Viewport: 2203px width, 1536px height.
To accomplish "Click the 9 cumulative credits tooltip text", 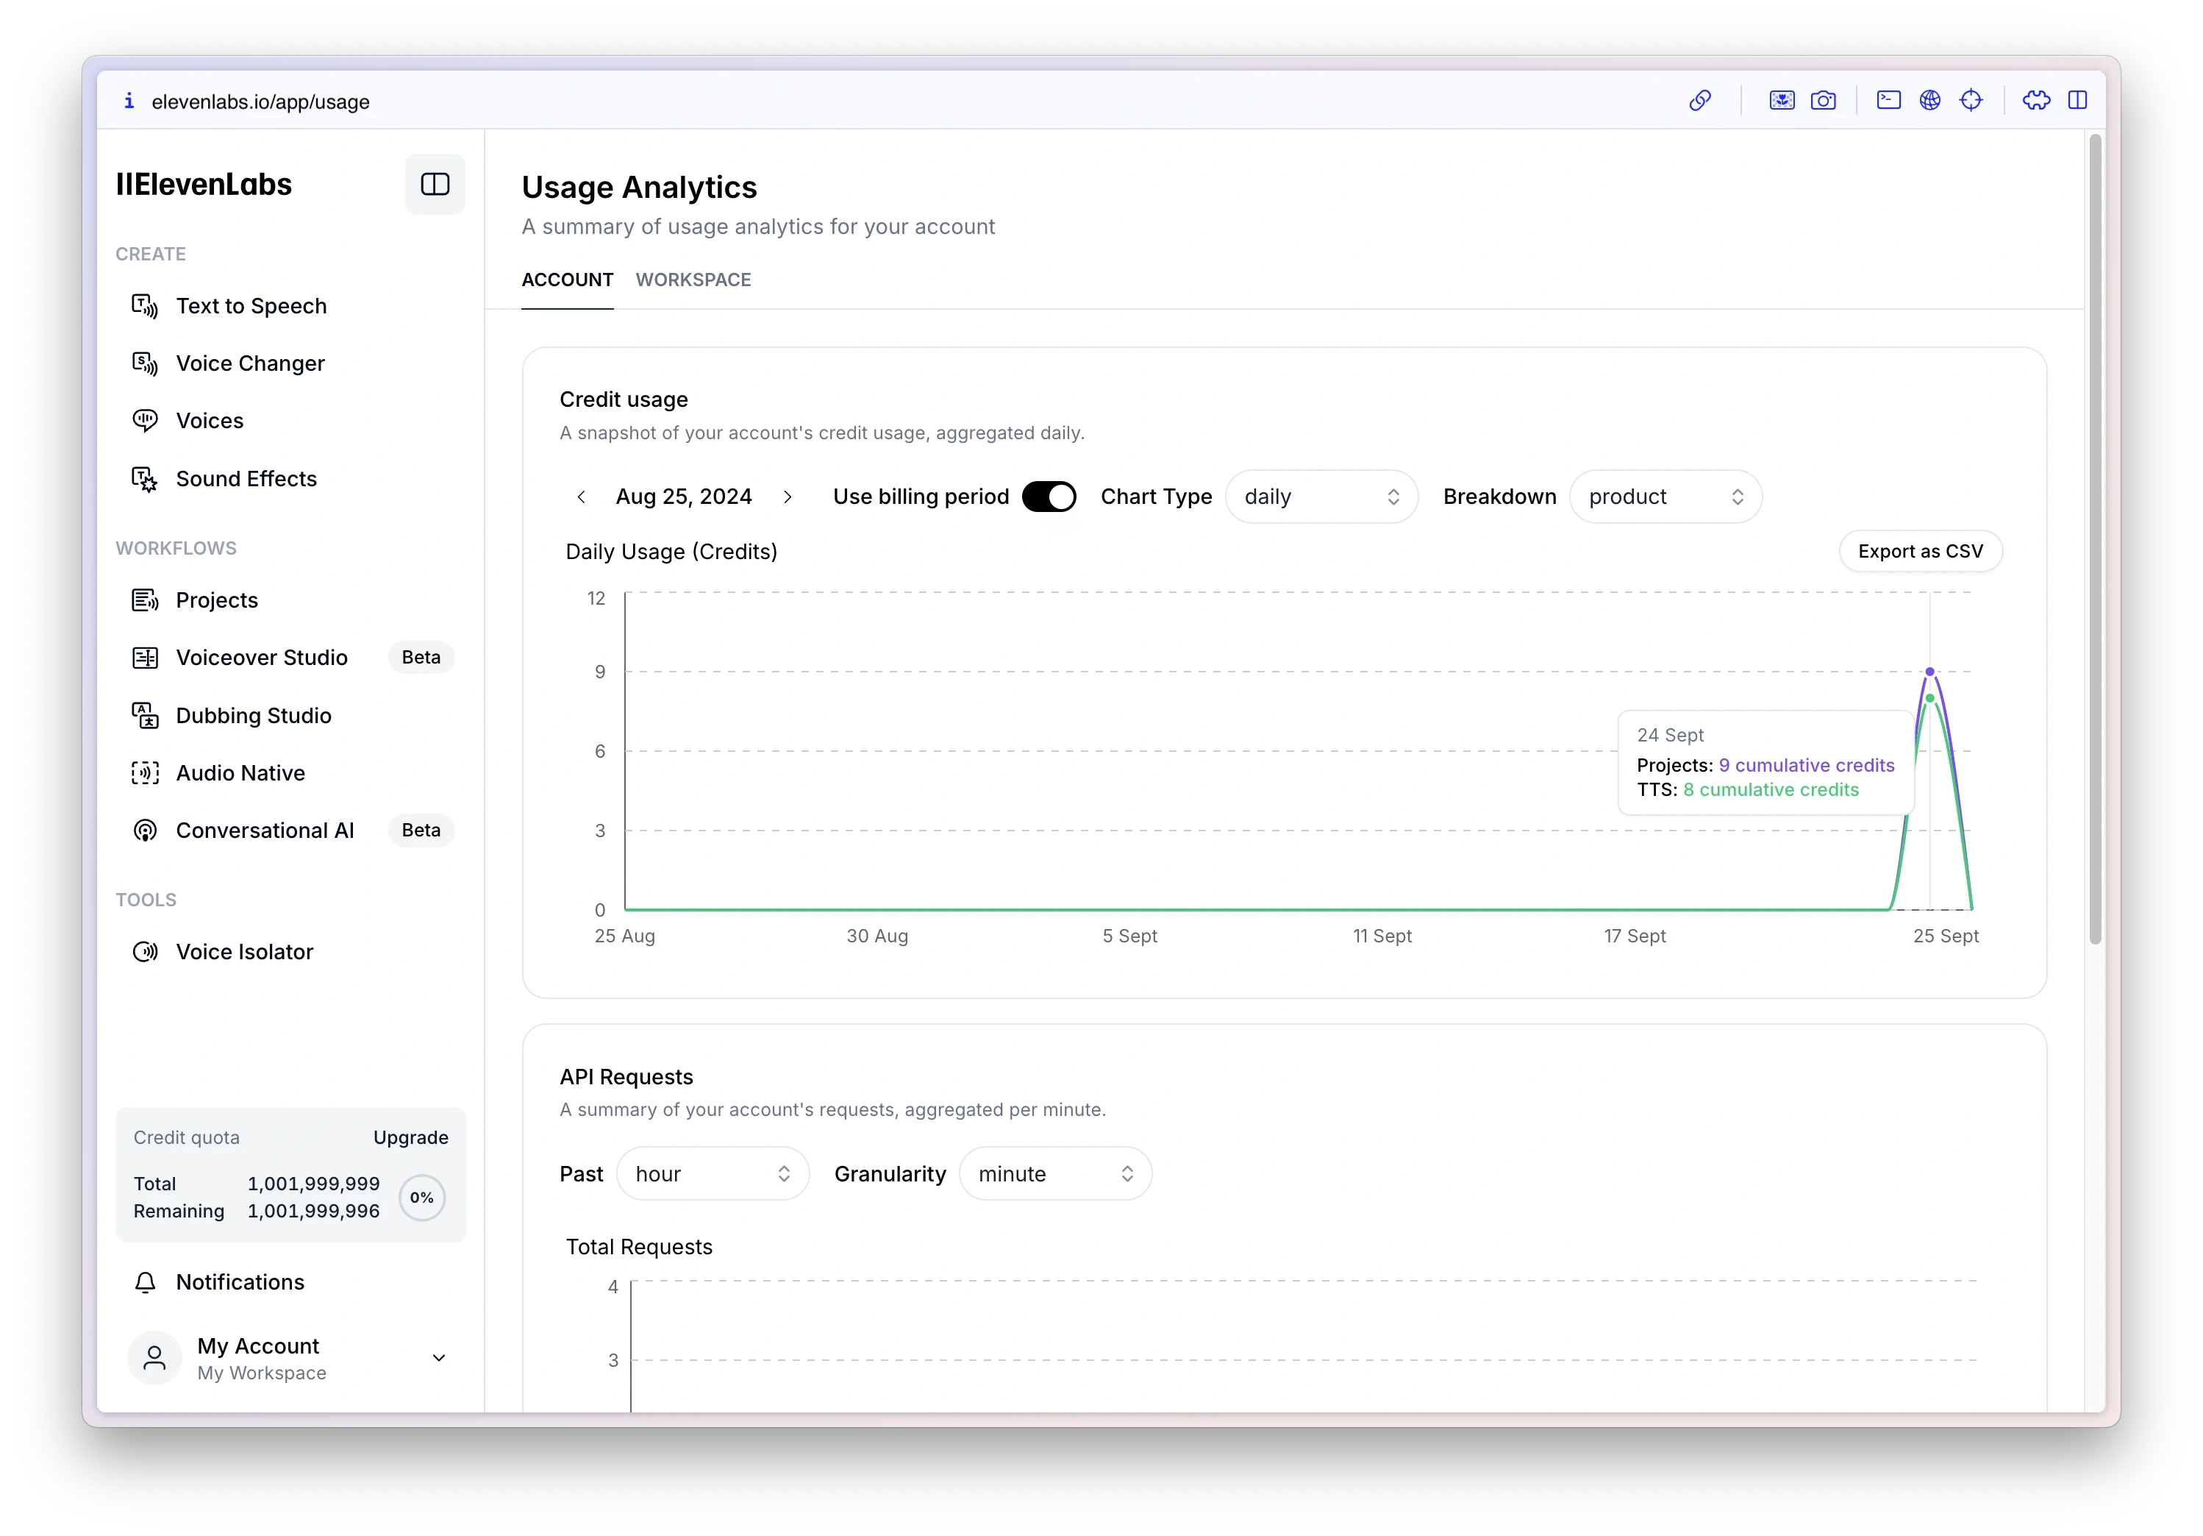I will pos(1806,765).
